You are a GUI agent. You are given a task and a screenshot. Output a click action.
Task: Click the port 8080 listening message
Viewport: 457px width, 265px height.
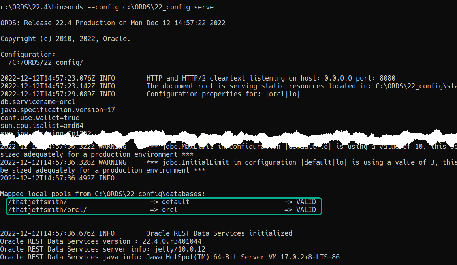[x=271, y=78]
